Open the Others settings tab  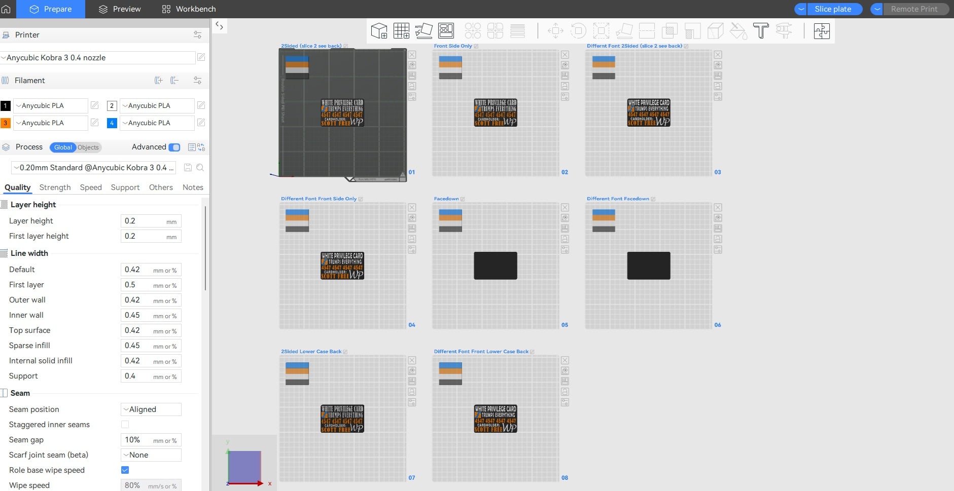coord(161,187)
